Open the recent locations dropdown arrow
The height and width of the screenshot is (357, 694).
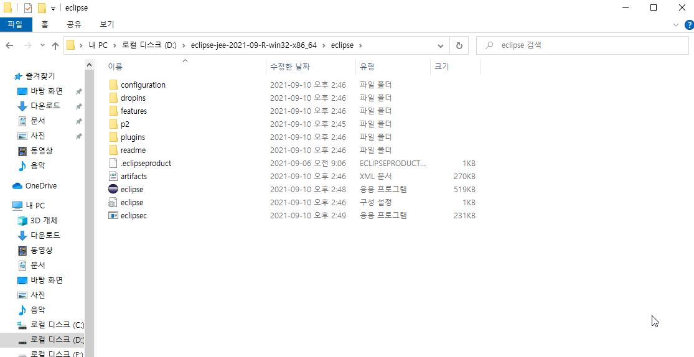click(x=42, y=45)
